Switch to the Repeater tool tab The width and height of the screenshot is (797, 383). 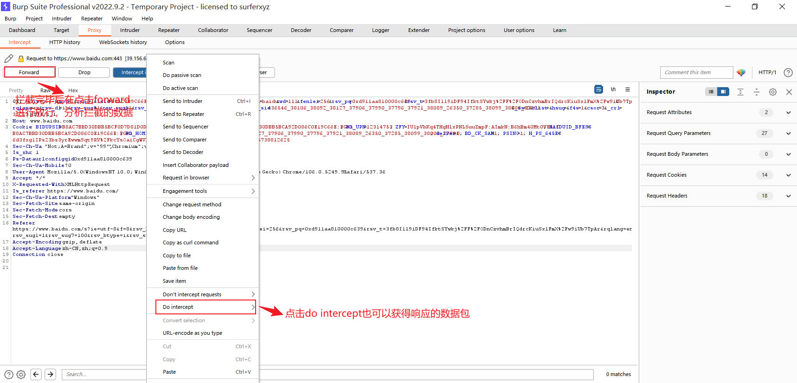169,30
